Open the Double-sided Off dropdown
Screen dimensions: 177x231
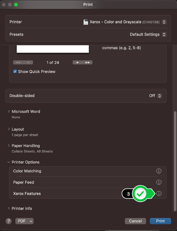(159, 96)
